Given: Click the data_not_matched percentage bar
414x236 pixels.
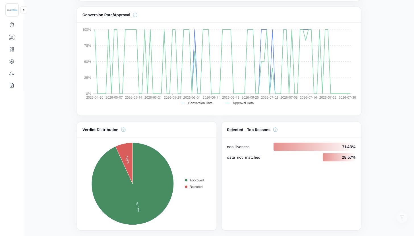Looking at the screenshot, I should point(339,157).
